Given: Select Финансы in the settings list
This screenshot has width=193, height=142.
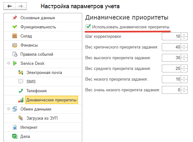Looking at the screenshot, I should [29, 45].
